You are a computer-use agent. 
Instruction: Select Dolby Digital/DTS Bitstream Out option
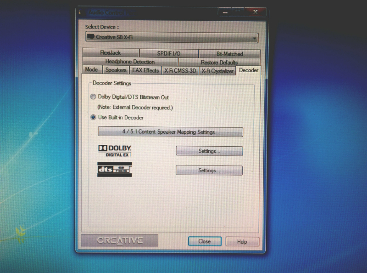click(129, 97)
